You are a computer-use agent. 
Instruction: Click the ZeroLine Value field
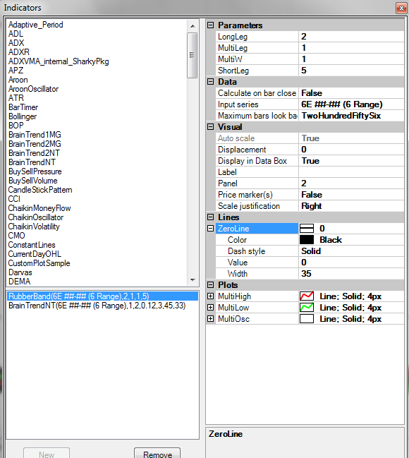351,263
